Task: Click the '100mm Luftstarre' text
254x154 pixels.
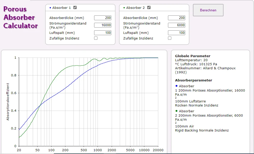Action: 190,101
